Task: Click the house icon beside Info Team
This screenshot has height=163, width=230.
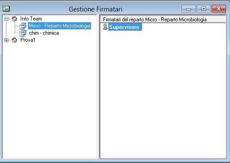Action: (x=14, y=19)
